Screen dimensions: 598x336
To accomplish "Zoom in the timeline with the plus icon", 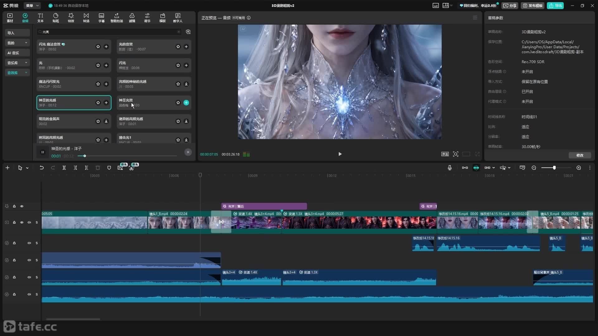I will tap(579, 168).
